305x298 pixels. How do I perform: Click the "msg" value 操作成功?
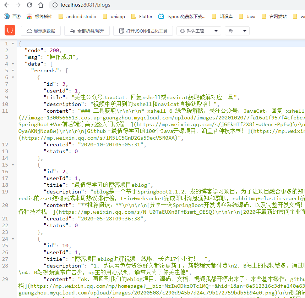(x=61, y=57)
